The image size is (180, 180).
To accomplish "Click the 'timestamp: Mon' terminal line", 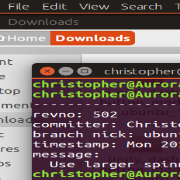I will 107,144.
